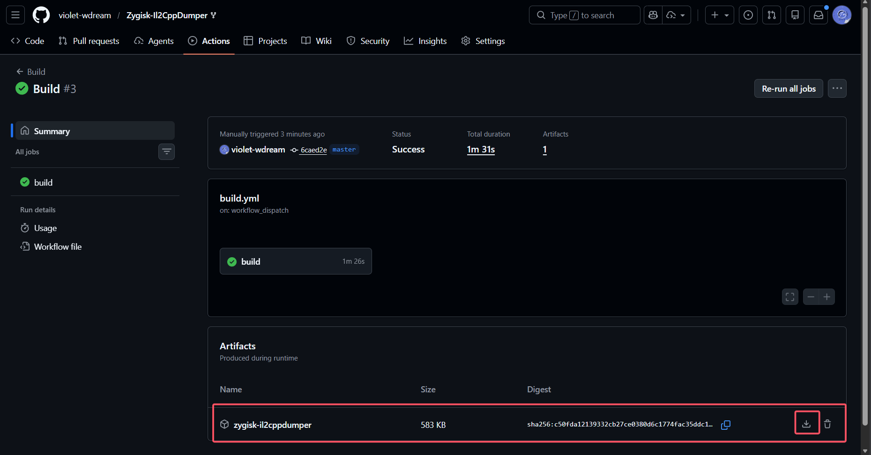Copy the artifact sha256 digest
Image resolution: width=871 pixels, height=455 pixels.
tap(726, 425)
